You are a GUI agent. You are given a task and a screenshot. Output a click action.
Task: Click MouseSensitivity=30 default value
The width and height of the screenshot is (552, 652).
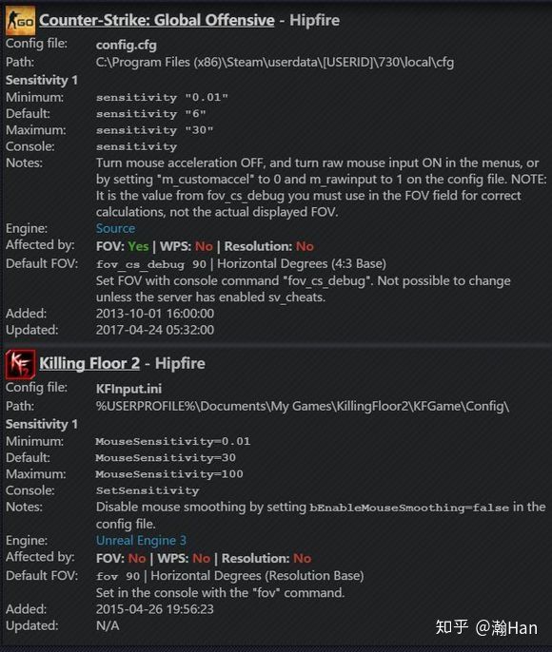(166, 458)
